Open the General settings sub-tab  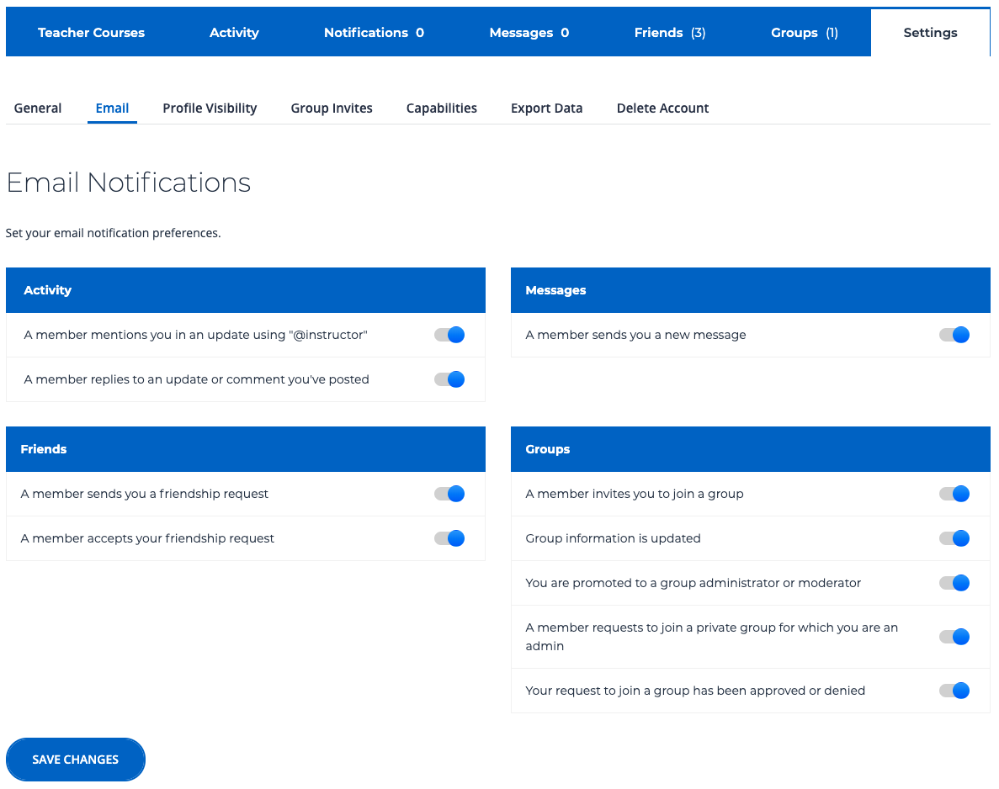point(38,109)
